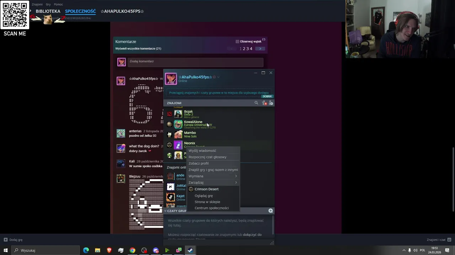This screenshot has width=455, height=255.
Task: Open Pomoc menu in Steam menu bar
Action: (58, 4)
